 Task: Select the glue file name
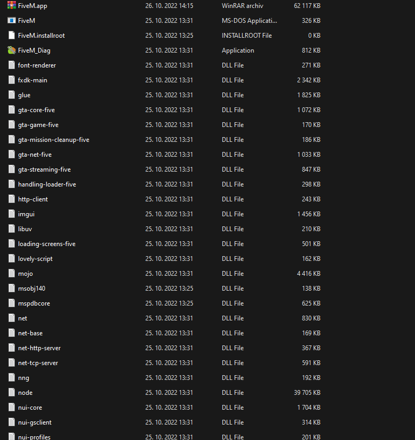click(x=24, y=95)
